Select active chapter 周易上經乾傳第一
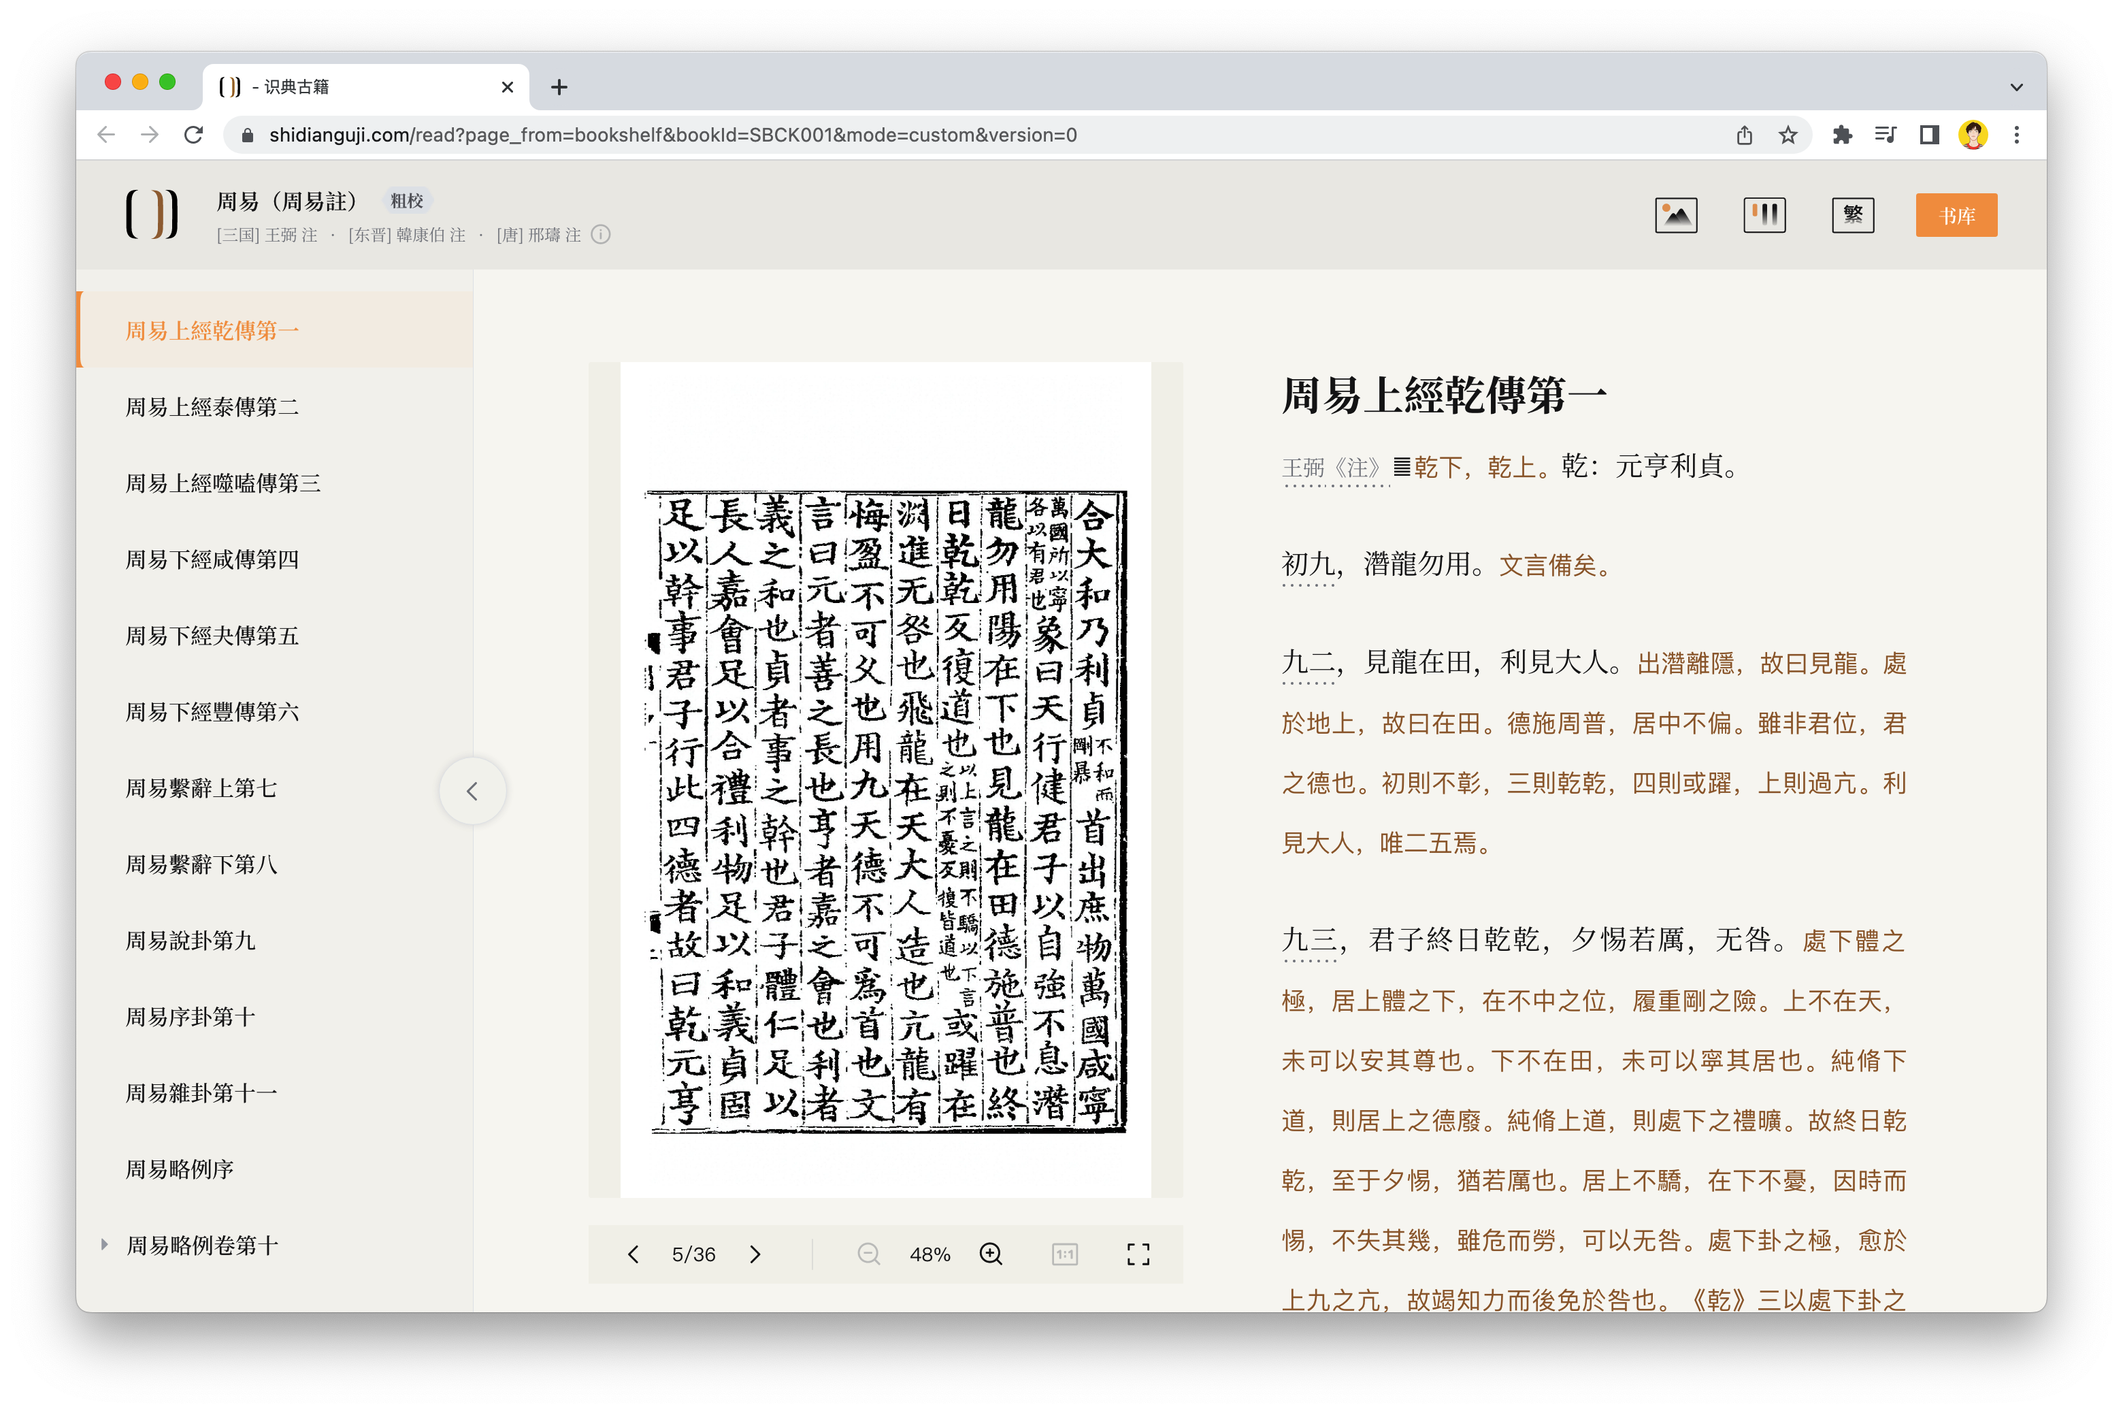This screenshot has width=2123, height=1413. click(275, 330)
